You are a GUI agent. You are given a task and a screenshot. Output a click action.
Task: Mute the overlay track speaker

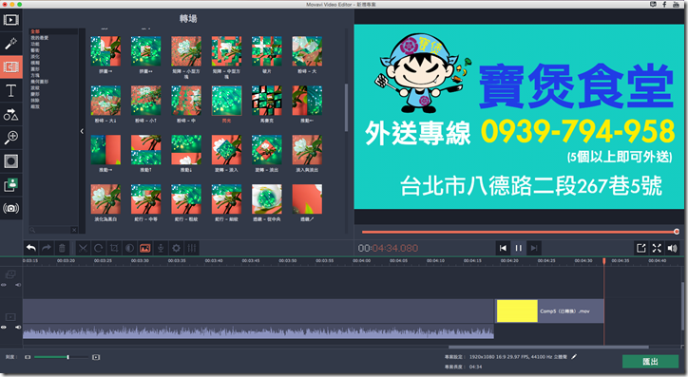tap(18, 285)
